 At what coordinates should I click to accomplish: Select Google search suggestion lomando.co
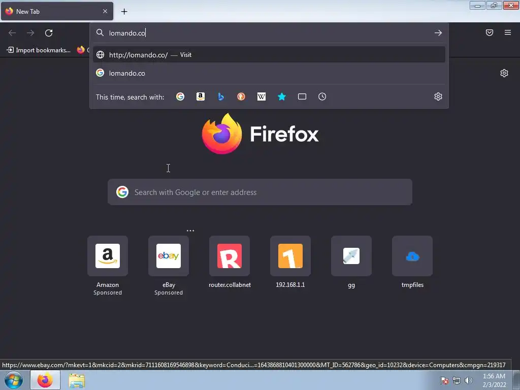click(x=269, y=73)
